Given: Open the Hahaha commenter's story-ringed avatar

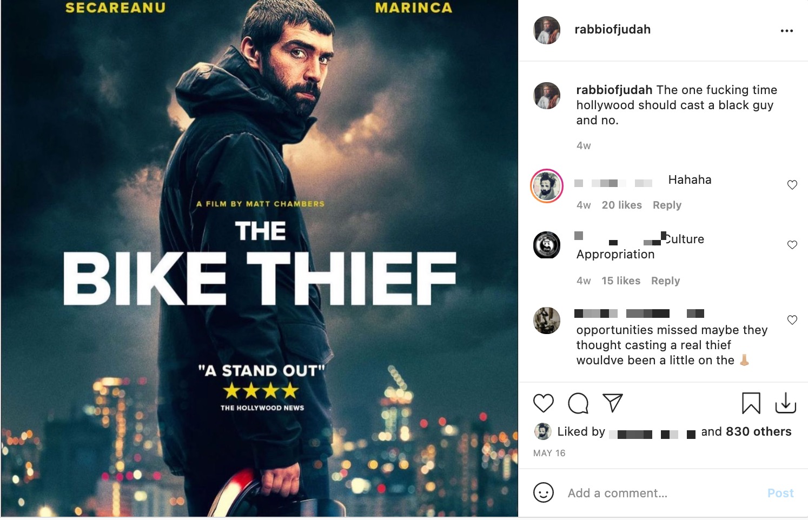Looking at the screenshot, I should pos(547,186).
